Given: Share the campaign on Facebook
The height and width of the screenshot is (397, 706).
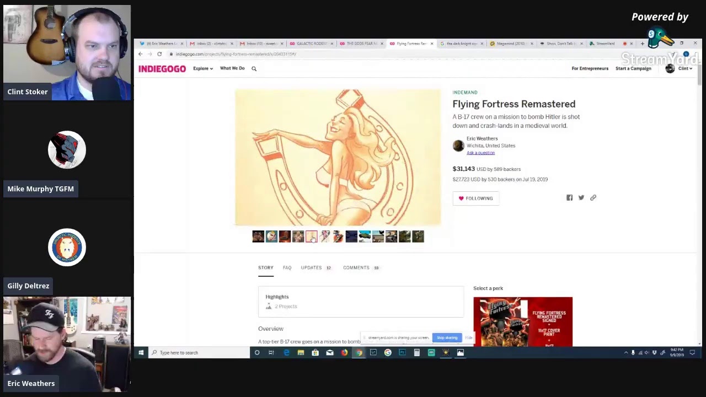Looking at the screenshot, I should [569, 198].
